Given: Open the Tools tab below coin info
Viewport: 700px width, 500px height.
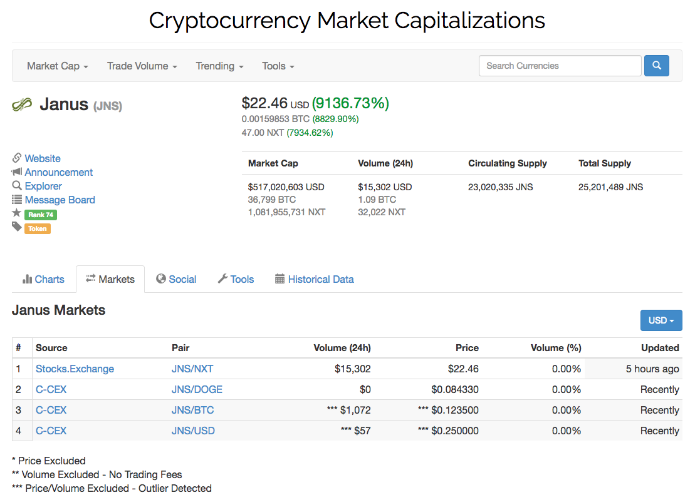Looking at the screenshot, I should pos(236,279).
